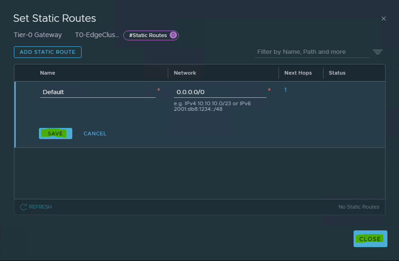Focus the Filter by Name, Path search box

(312, 52)
